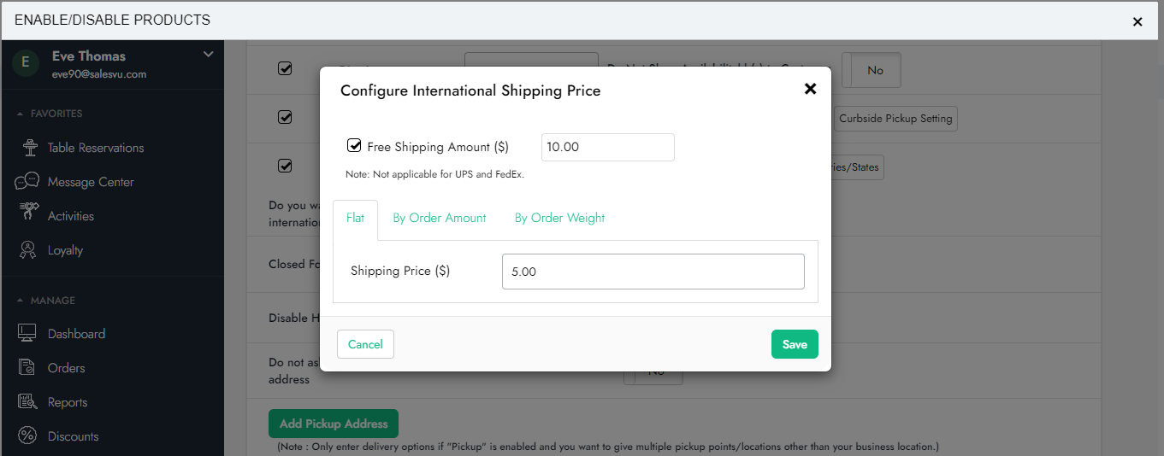Screen dimensions: 1164x456
Task: Open the Loyalty badge icon
Action: [28, 250]
